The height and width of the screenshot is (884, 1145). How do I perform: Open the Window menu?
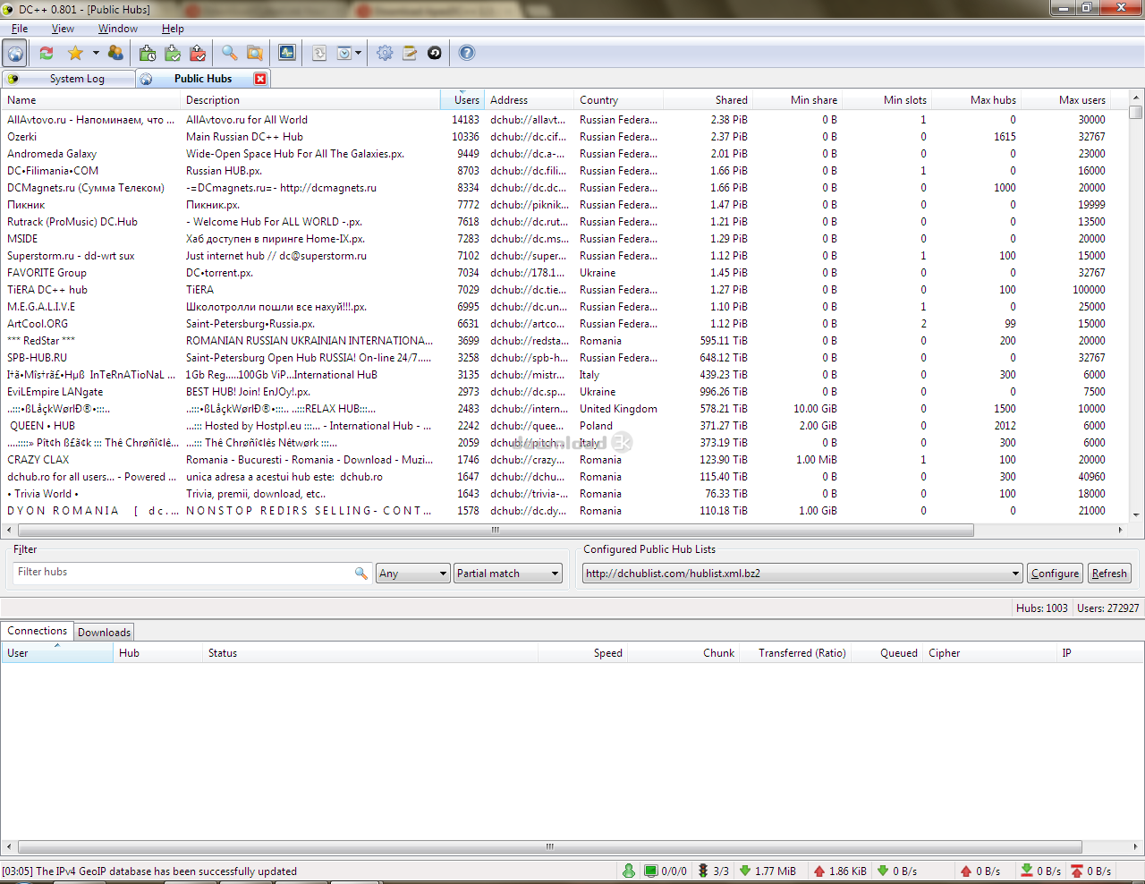[118, 29]
